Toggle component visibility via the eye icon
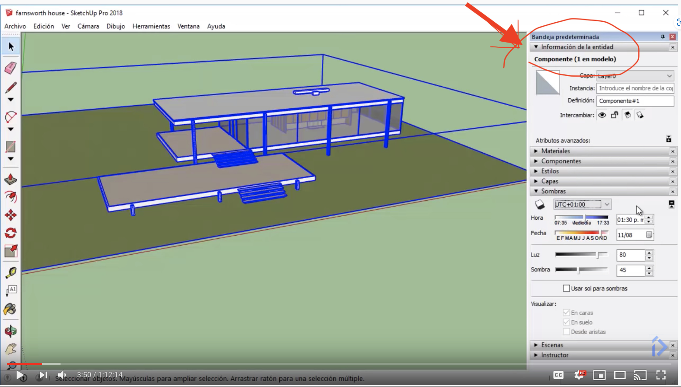This screenshot has width=681, height=387. [602, 115]
